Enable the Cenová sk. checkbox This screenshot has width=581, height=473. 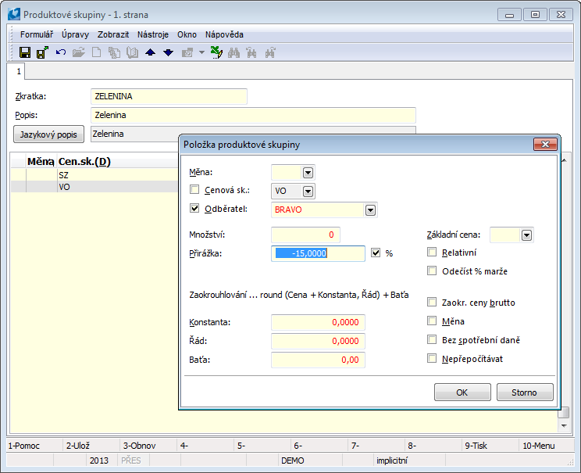194,190
